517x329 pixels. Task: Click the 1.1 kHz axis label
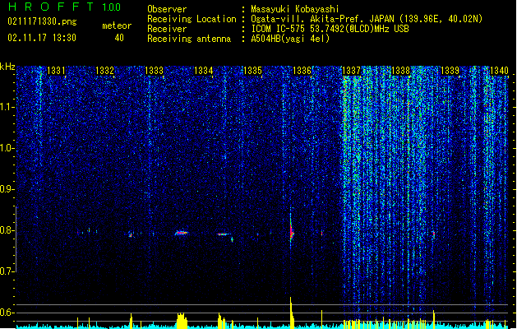click(7, 107)
